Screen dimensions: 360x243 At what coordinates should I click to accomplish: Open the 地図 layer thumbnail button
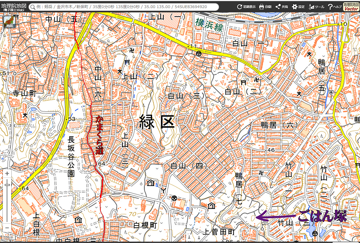[x=9, y=22]
